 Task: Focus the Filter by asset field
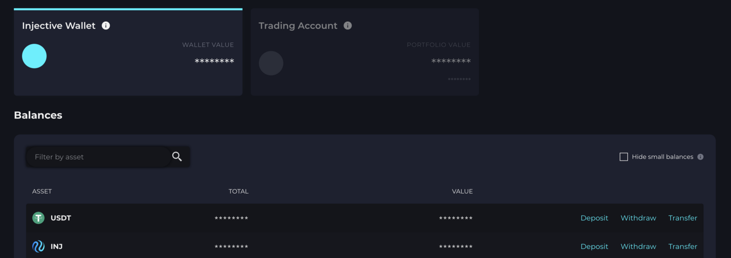tap(98, 157)
